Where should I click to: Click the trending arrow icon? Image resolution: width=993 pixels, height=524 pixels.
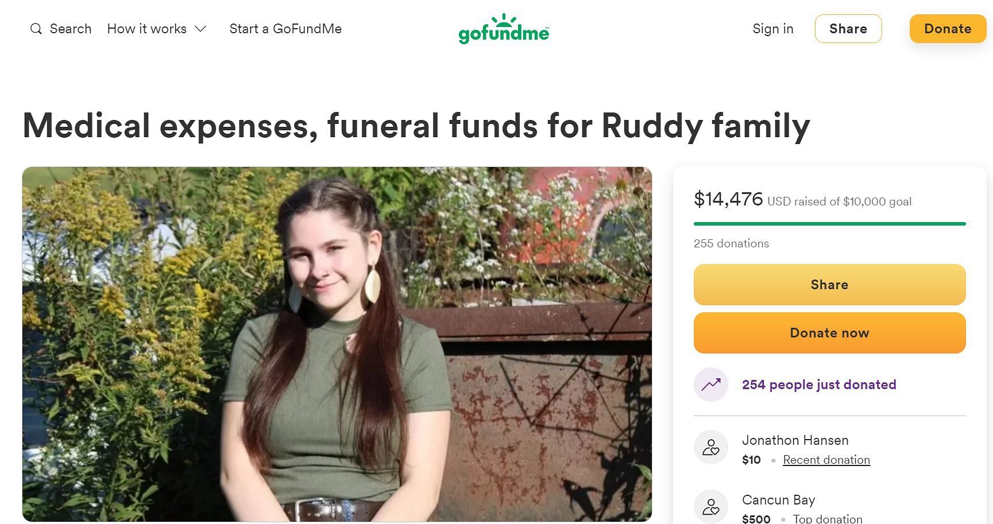click(711, 385)
